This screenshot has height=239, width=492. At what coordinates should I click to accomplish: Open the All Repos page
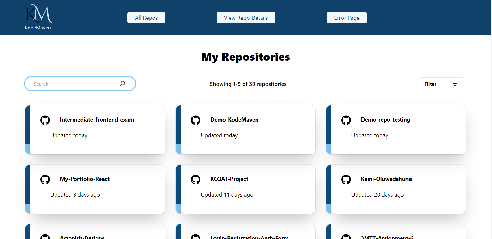coord(146,18)
